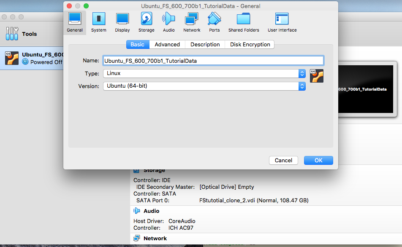Switch to the Advanced tab
This screenshot has width=402, height=247.
click(x=167, y=45)
